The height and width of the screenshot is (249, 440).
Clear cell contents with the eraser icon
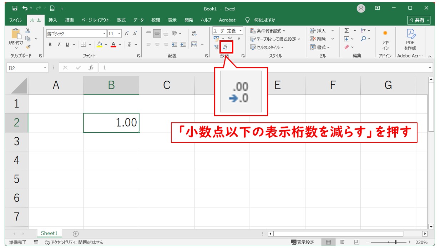point(347,47)
